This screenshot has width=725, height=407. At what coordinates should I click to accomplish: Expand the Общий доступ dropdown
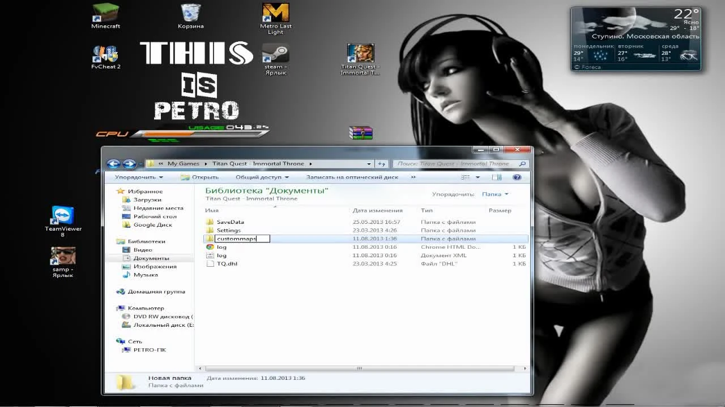point(262,177)
